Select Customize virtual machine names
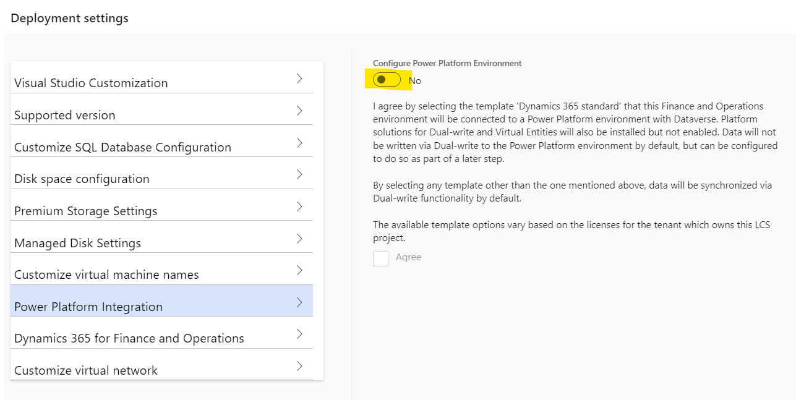The height and width of the screenshot is (400, 796). click(161, 270)
